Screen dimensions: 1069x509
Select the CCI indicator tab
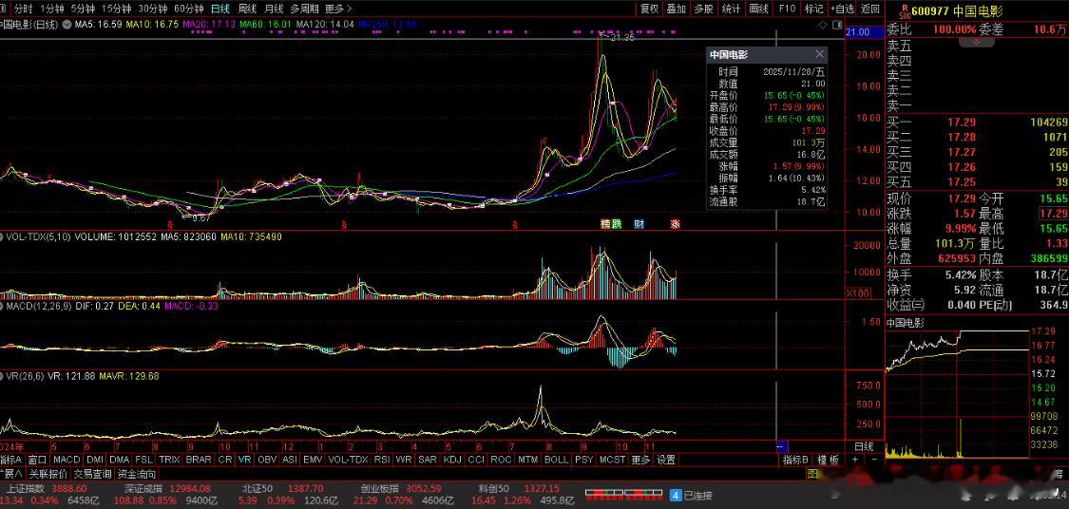(x=476, y=460)
